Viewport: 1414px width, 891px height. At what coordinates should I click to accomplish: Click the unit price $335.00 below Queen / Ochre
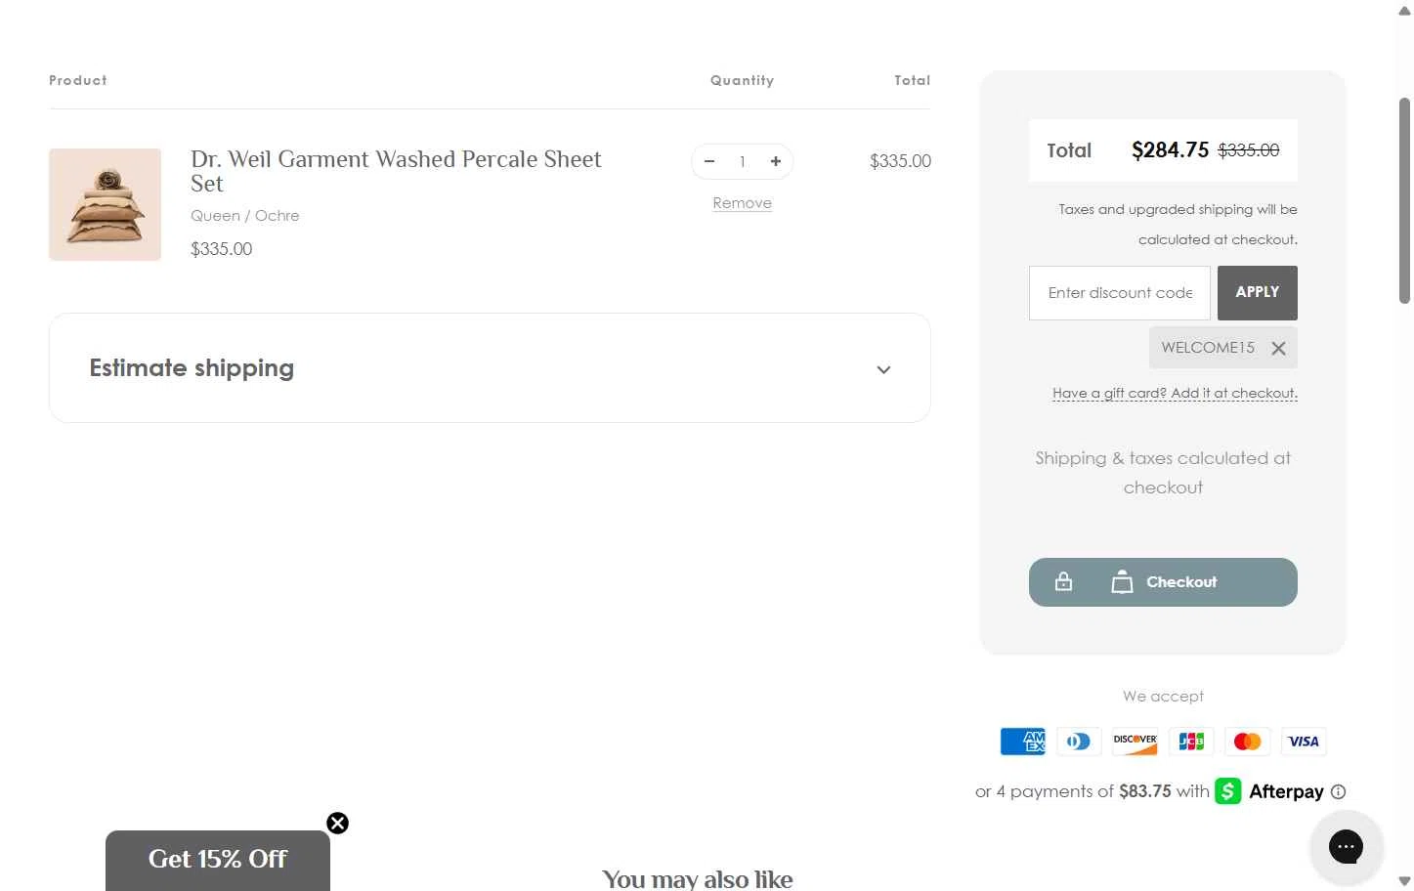pos(222,249)
